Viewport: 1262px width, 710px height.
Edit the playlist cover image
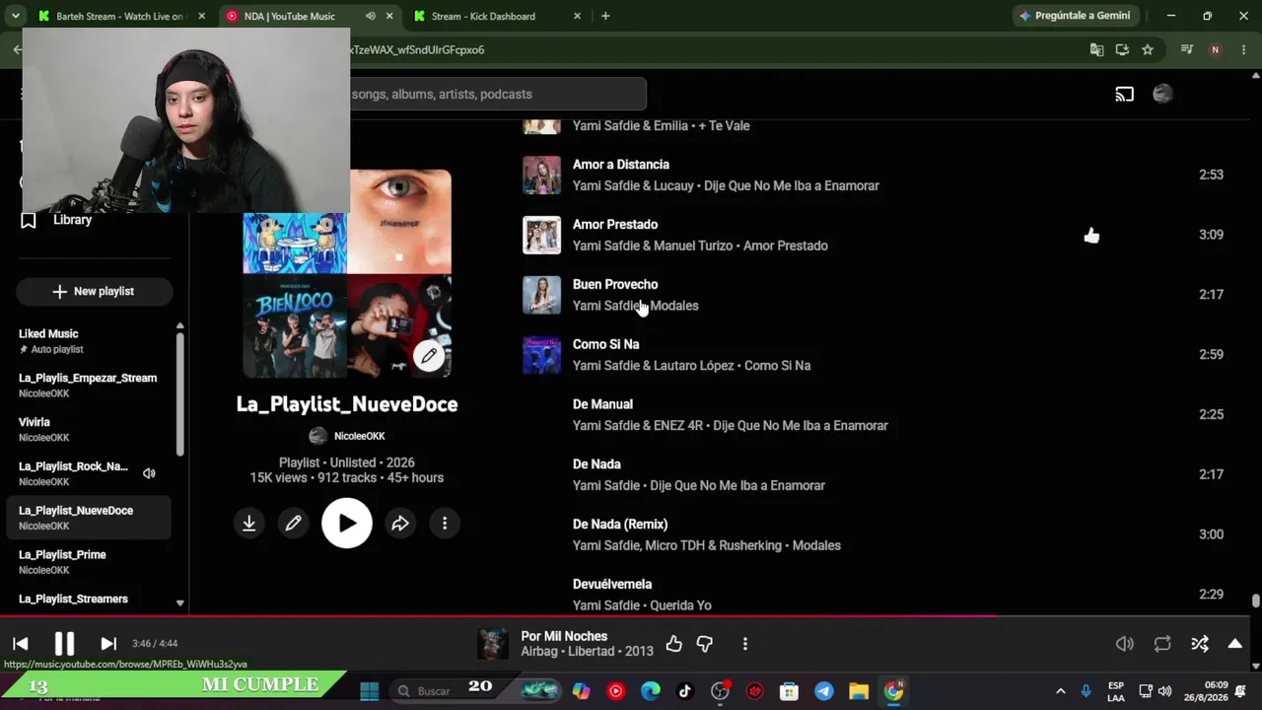click(429, 356)
